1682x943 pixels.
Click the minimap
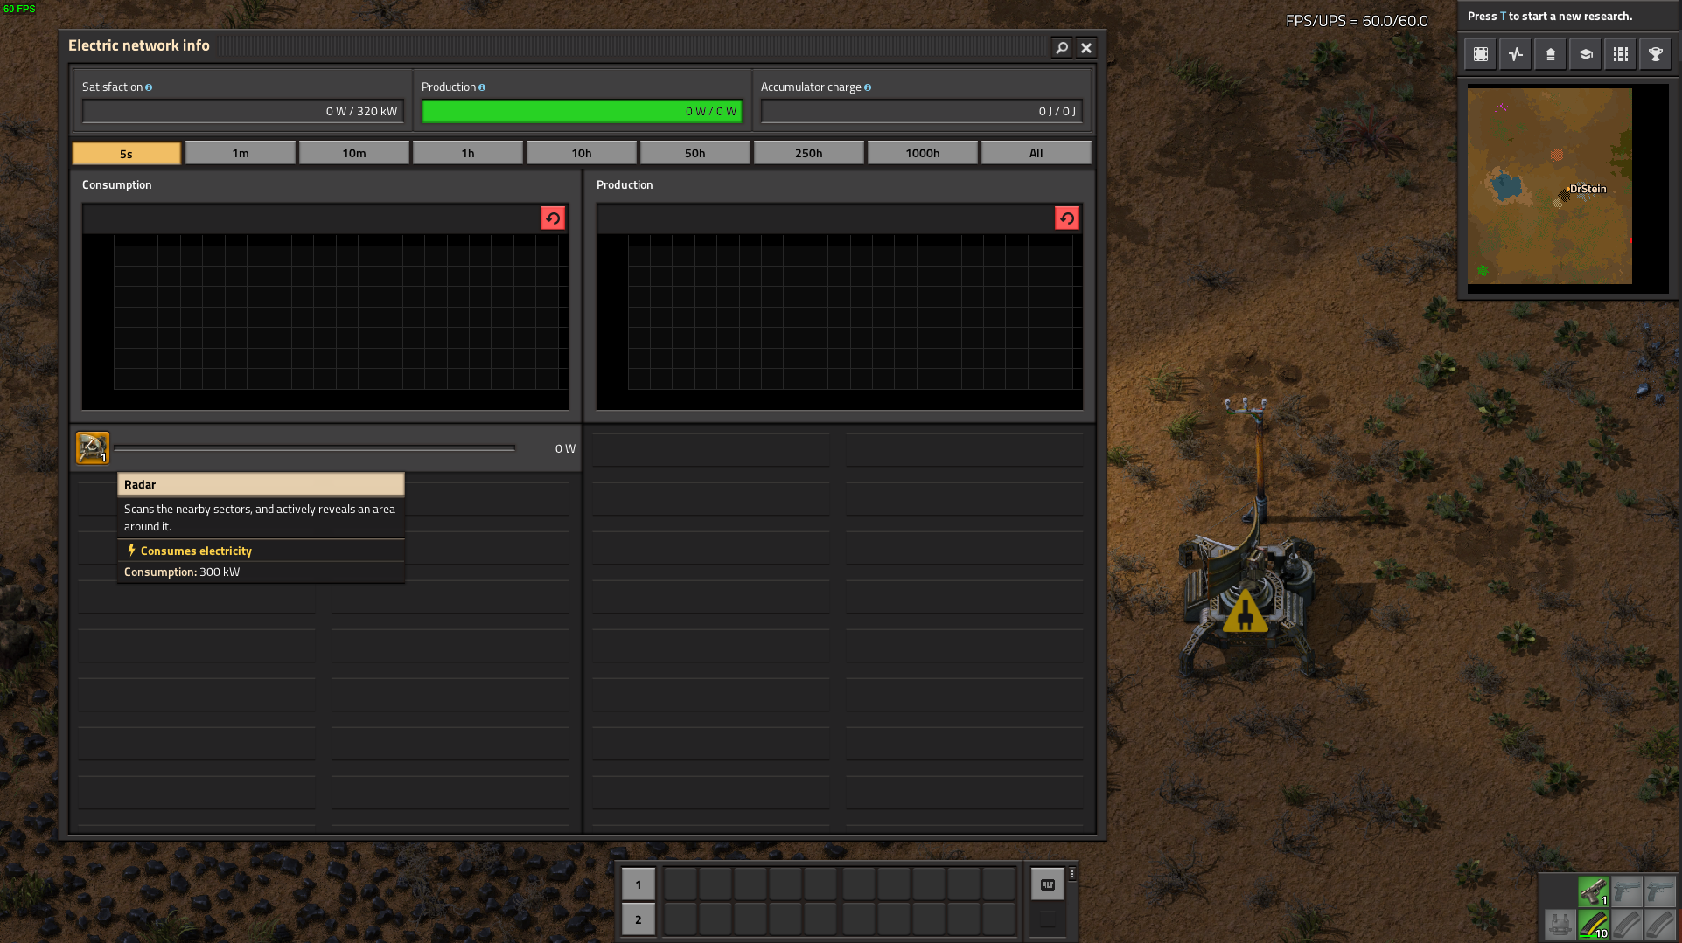[1567, 188]
